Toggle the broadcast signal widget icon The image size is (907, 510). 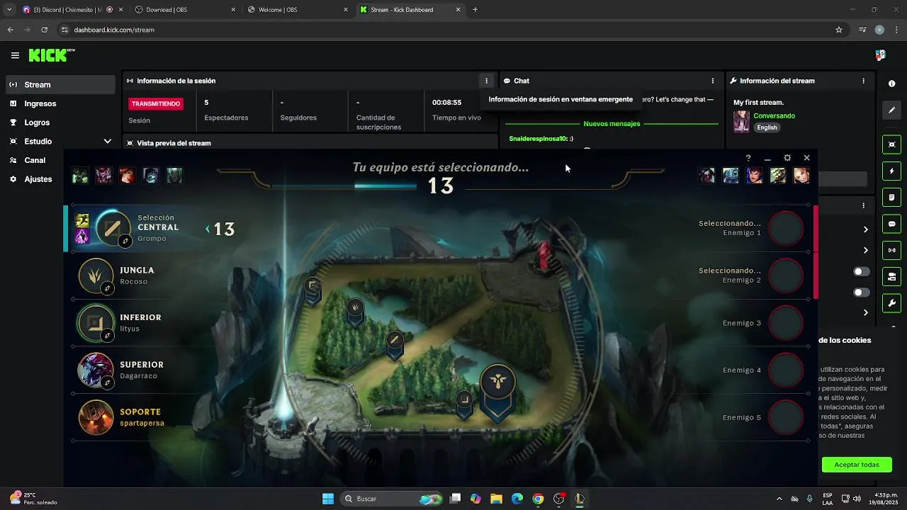pos(891,250)
